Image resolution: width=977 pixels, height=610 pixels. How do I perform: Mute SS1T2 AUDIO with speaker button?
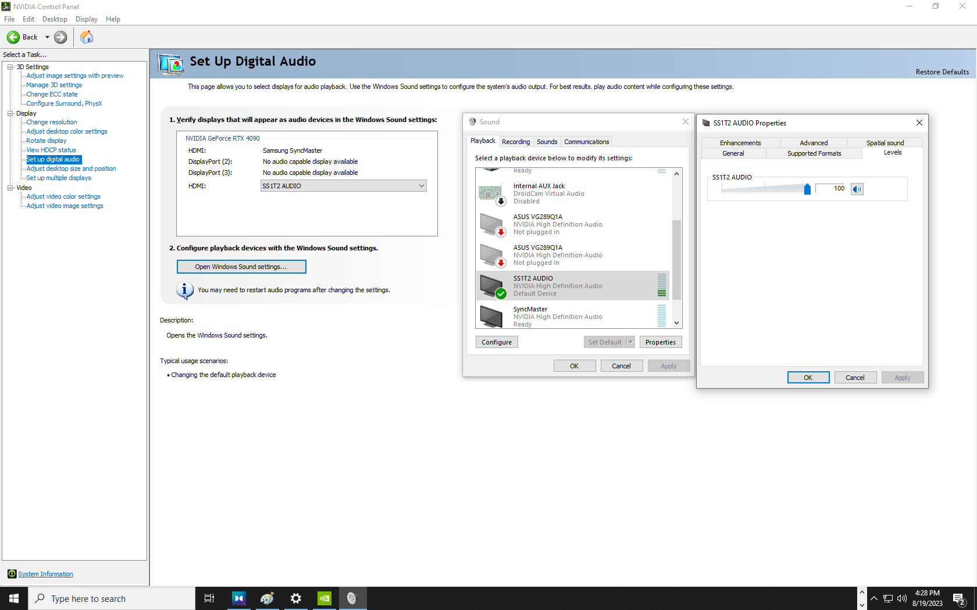[x=857, y=189]
